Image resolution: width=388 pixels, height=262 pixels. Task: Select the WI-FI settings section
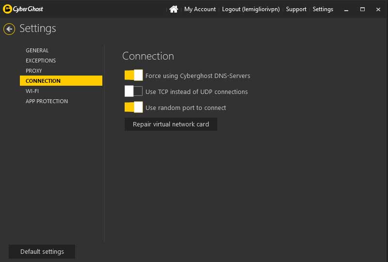click(x=32, y=91)
